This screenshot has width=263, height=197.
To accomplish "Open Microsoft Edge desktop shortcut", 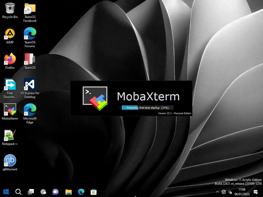I will pyautogui.click(x=30, y=114).
